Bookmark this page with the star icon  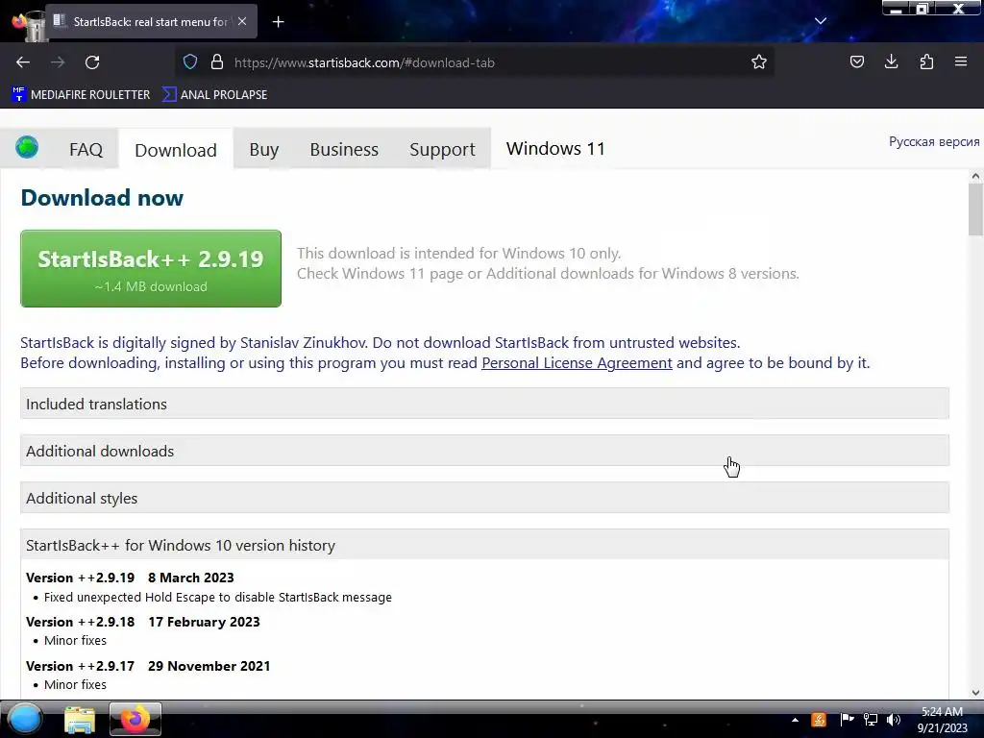[759, 62]
